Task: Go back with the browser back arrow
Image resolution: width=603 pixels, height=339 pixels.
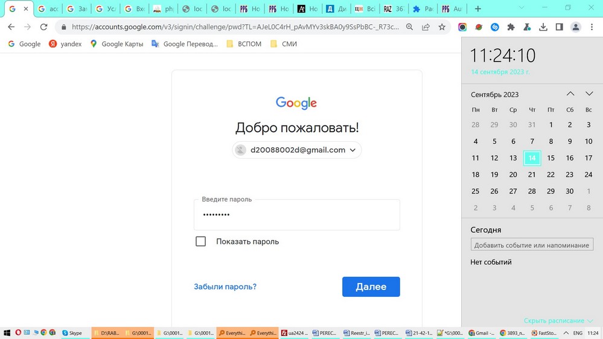Action: click(11, 27)
